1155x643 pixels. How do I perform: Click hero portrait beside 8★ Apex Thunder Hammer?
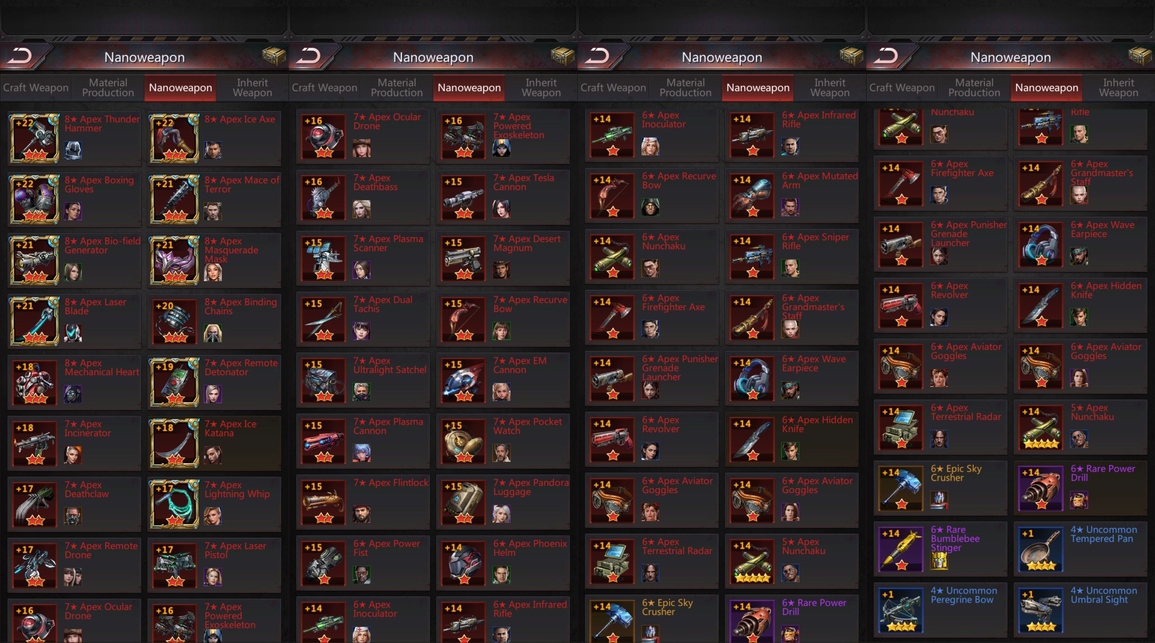73,151
